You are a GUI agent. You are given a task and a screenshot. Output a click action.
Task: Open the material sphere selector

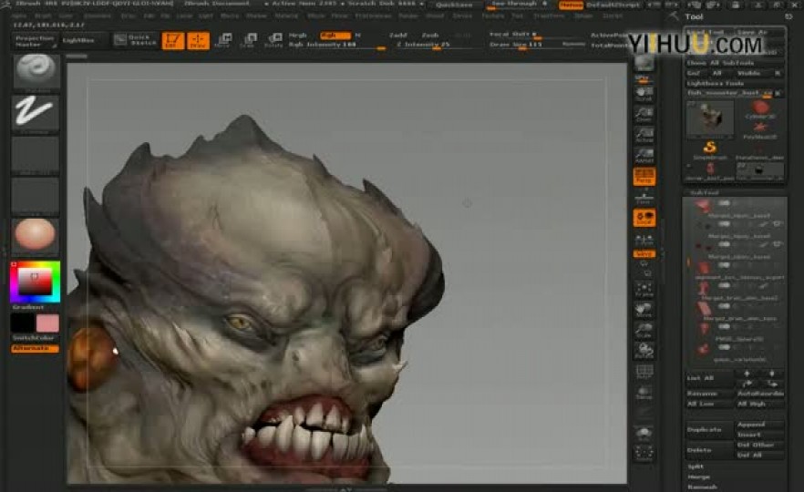pos(35,235)
